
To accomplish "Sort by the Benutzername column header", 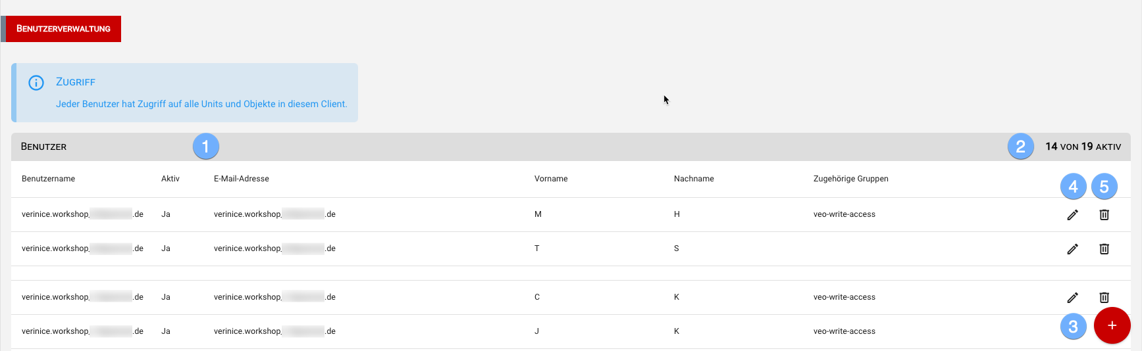I will (x=48, y=179).
